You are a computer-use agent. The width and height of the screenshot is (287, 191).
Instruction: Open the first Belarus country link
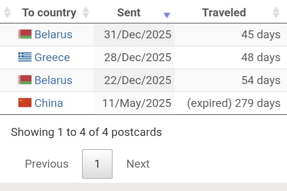coord(53,34)
